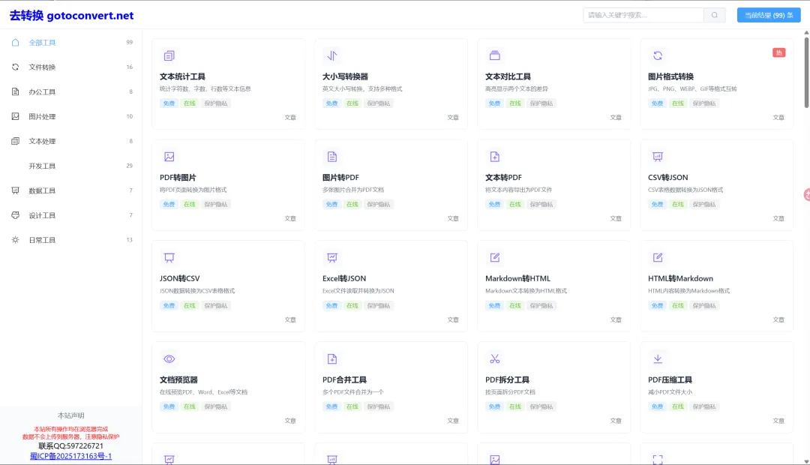Click the PDF合并工具 file-plus icon
810x465 pixels.
coord(331,358)
